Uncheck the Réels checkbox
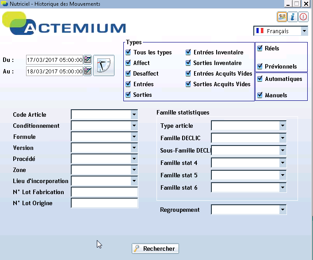 (x=260, y=48)
